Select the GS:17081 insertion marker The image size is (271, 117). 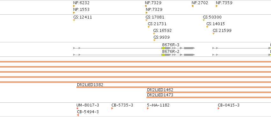click(x=146, y=20)
